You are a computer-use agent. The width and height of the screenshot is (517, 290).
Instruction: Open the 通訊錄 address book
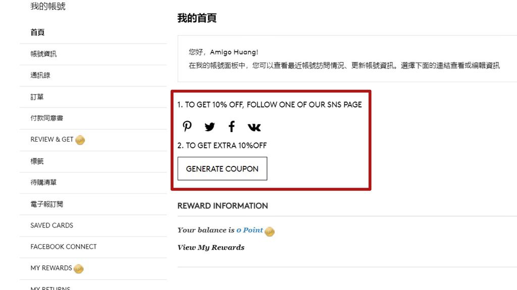click(x=40, y=75)
